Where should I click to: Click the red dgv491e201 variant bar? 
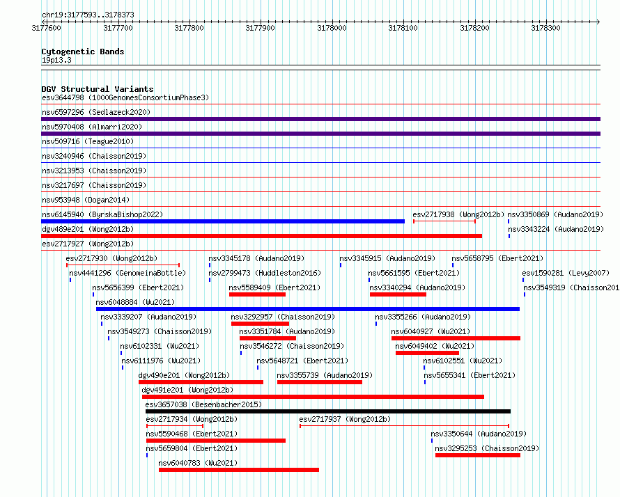coord(313,397)
